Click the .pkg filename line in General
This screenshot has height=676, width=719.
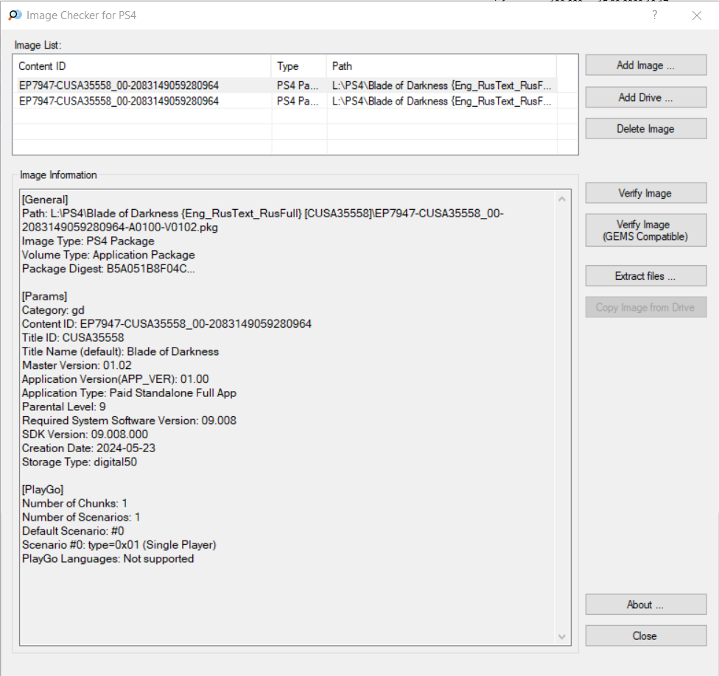[x=119, y=228]
